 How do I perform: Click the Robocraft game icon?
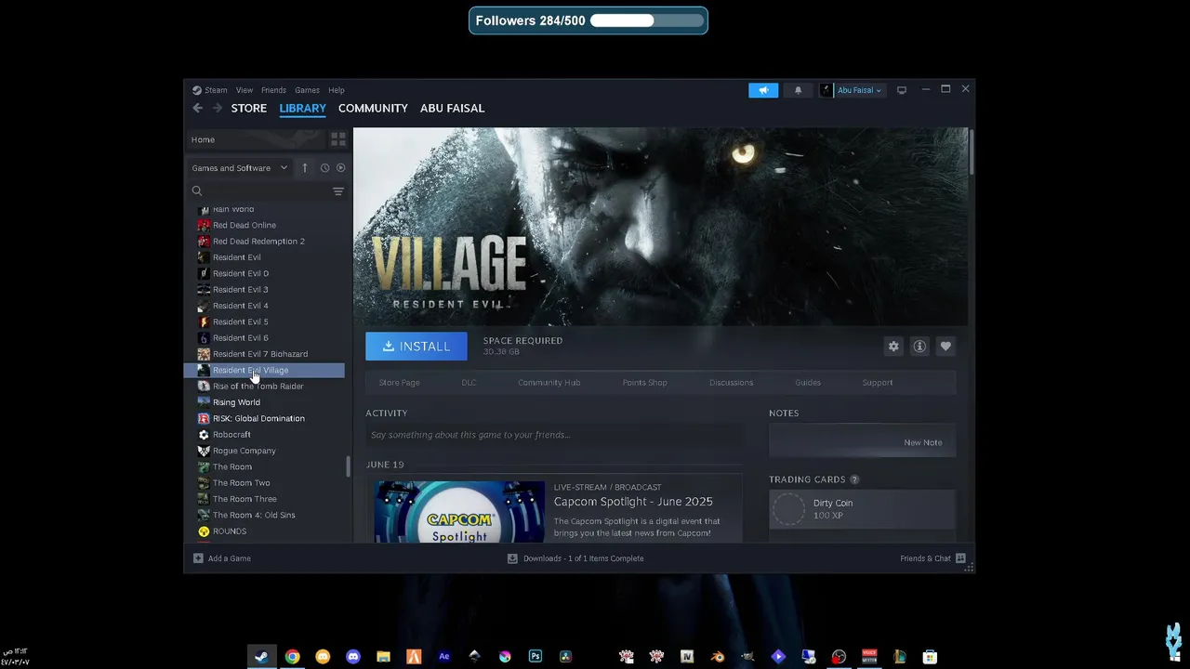click(204, 435)
